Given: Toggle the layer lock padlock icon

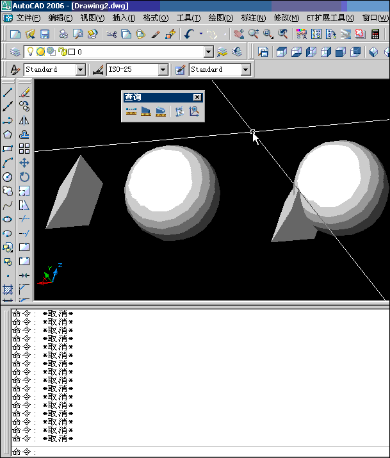Looking at the screenshot, I should point(62,52).
